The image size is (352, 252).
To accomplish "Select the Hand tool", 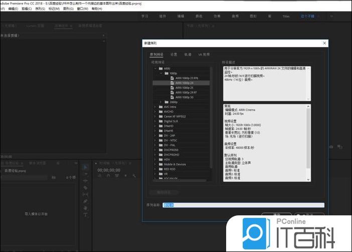I will pos(85,208).
